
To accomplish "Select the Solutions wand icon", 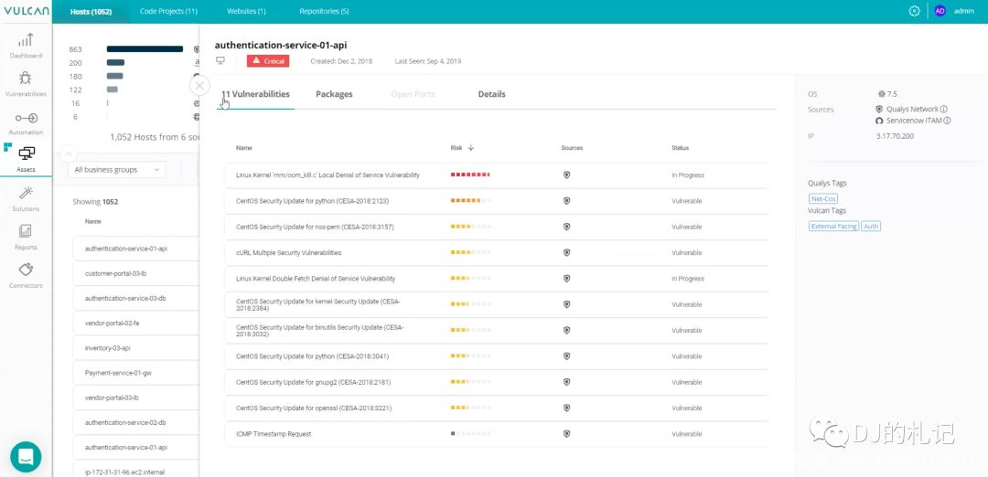I will click(x=26, y=194).
